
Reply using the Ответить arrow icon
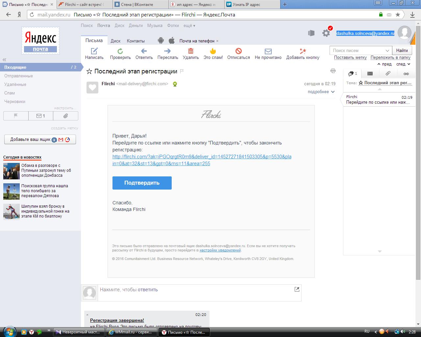[144, 51]
